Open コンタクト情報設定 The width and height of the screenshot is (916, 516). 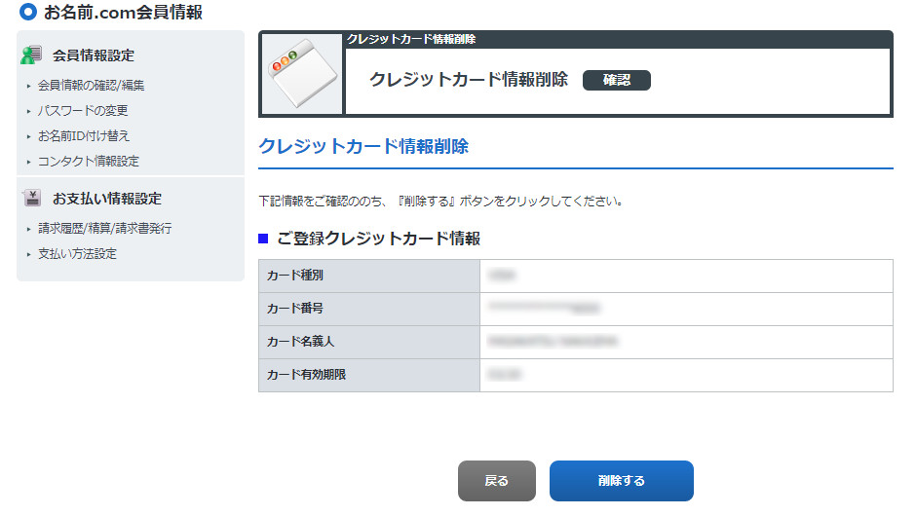pos(89,162)
